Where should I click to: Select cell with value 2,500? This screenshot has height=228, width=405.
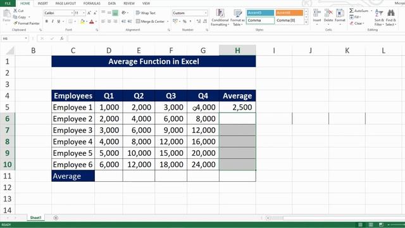point(237,107)
